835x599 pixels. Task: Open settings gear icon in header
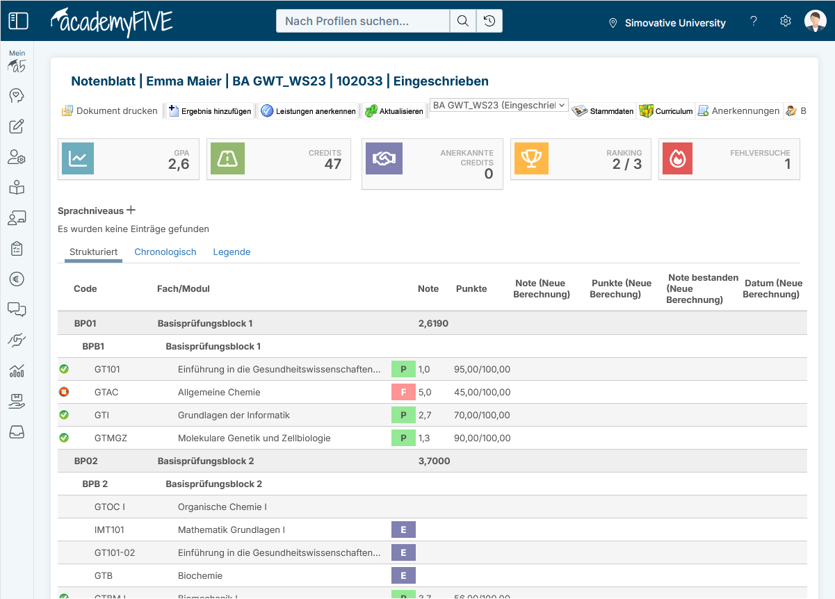786,21
